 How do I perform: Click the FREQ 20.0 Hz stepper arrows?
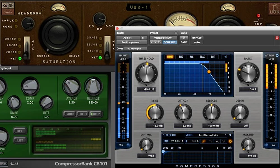click(182, 141)
